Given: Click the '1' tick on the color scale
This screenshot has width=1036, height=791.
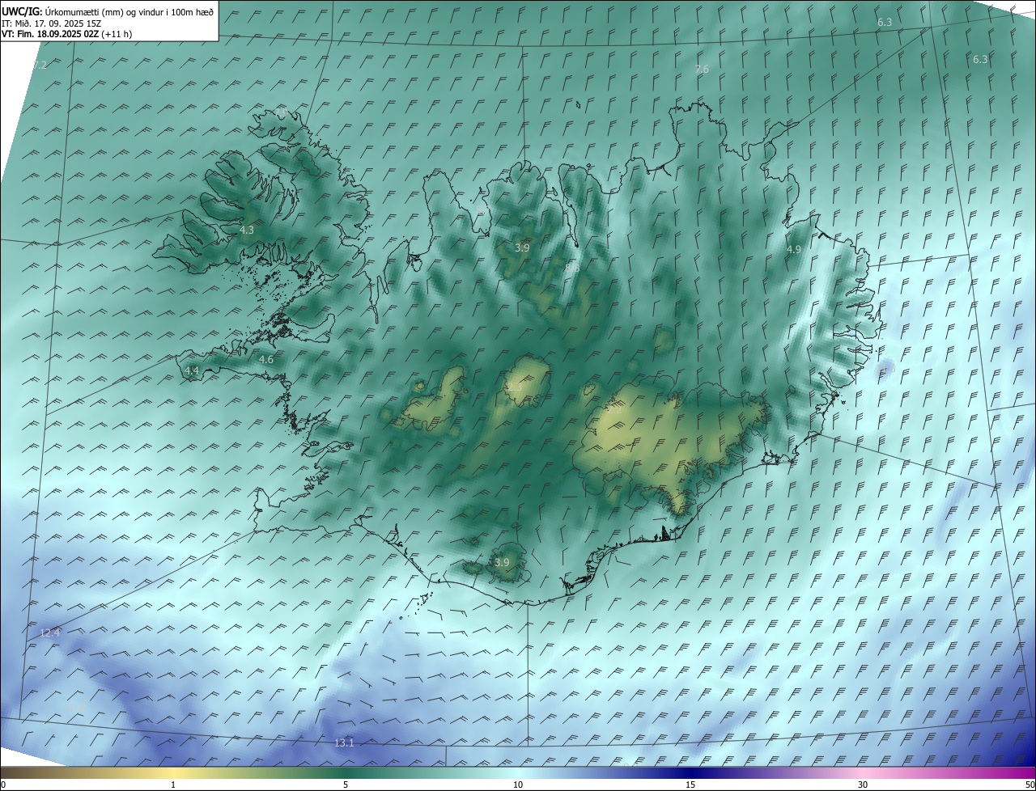Looking at the screenshot, I should tap(173, 785).
